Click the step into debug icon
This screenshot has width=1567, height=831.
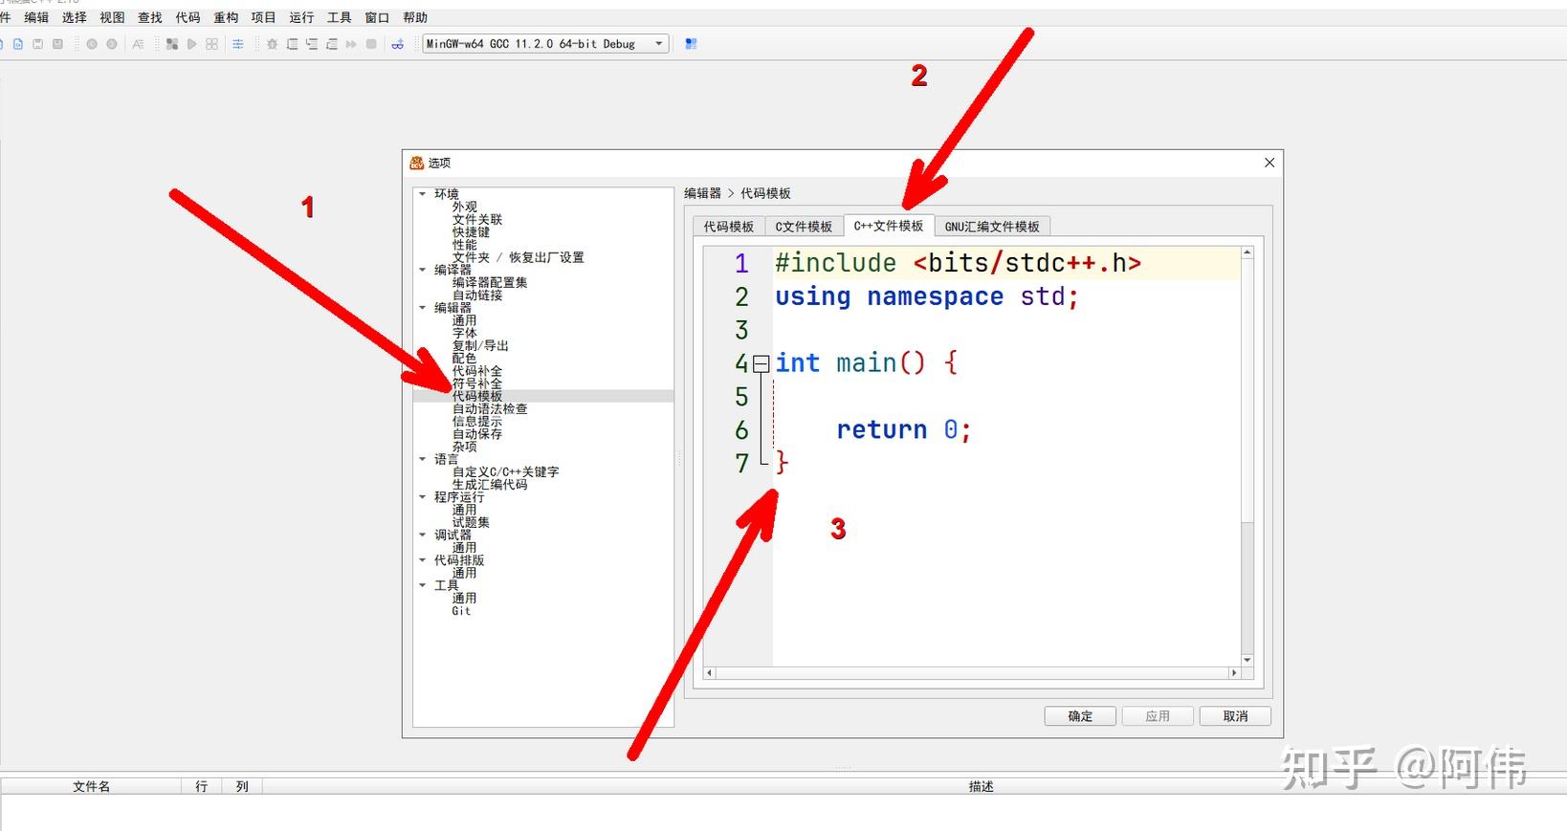click(x=312, y=44)
